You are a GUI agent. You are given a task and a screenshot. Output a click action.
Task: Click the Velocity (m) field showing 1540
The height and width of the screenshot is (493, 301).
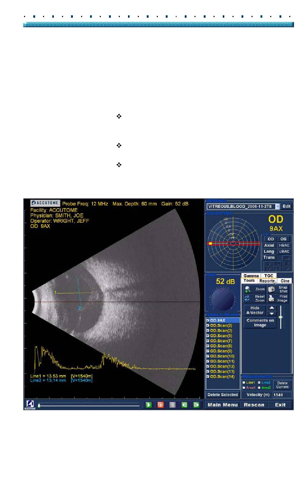[x=282, y=395]
